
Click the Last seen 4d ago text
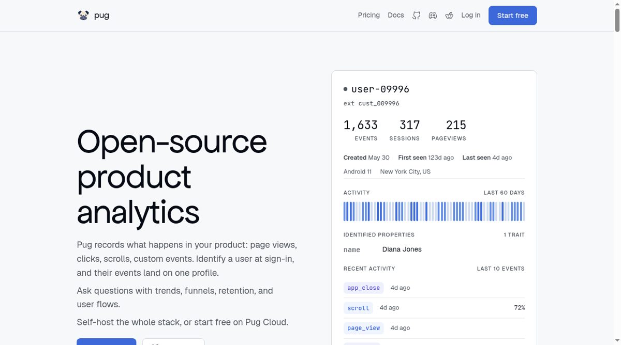[x=487, y=158]
